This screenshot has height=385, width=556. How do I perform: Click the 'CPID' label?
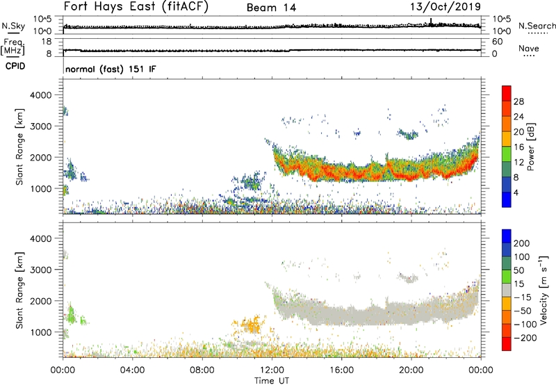tap(15, 66)
